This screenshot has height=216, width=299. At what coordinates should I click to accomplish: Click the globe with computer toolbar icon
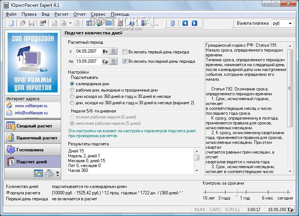99,23
